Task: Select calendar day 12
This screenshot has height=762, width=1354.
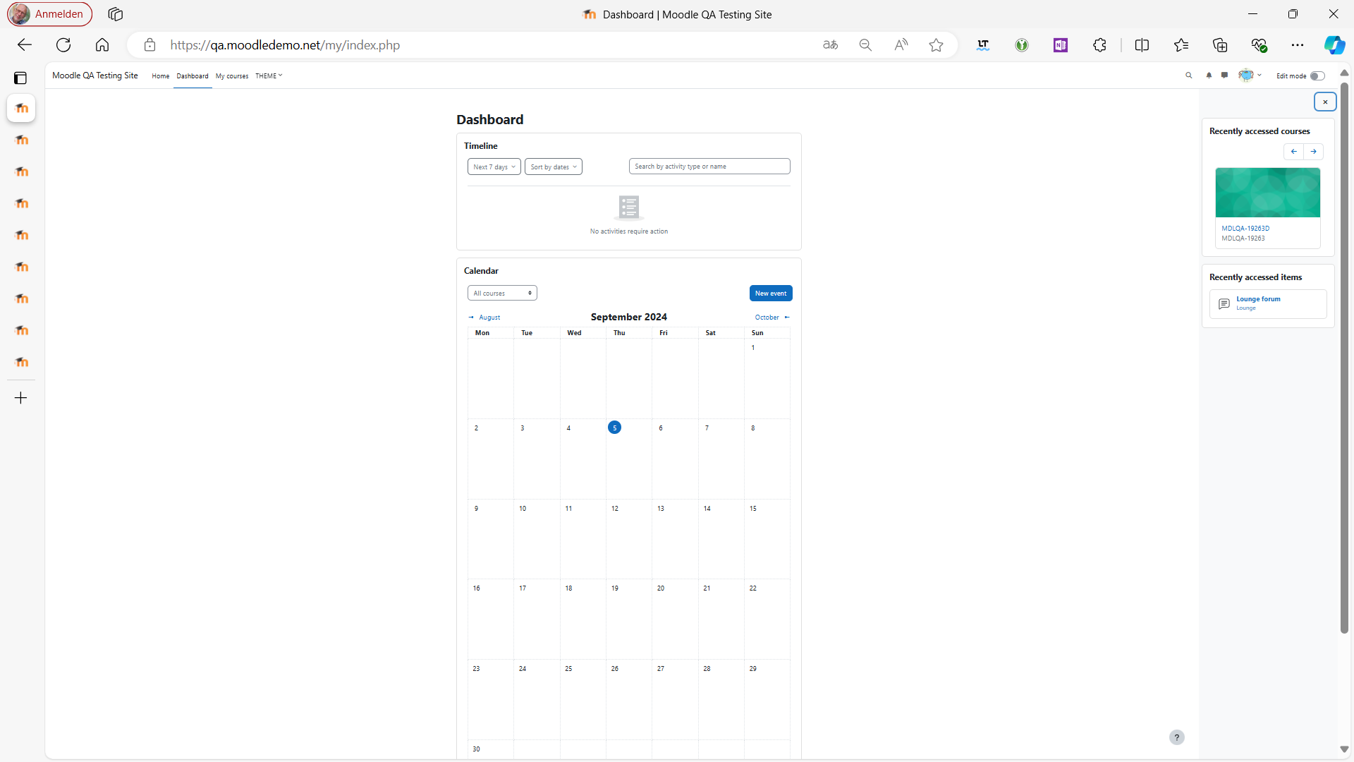Action: (615, 509)
